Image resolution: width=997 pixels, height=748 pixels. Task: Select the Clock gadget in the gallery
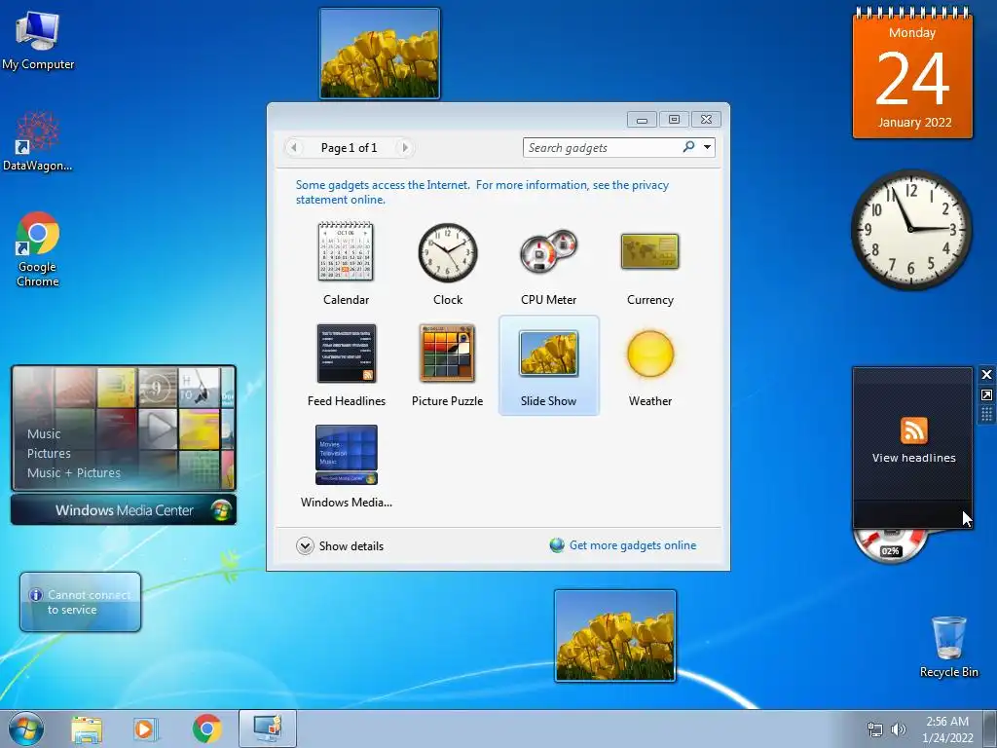point(448,263)
